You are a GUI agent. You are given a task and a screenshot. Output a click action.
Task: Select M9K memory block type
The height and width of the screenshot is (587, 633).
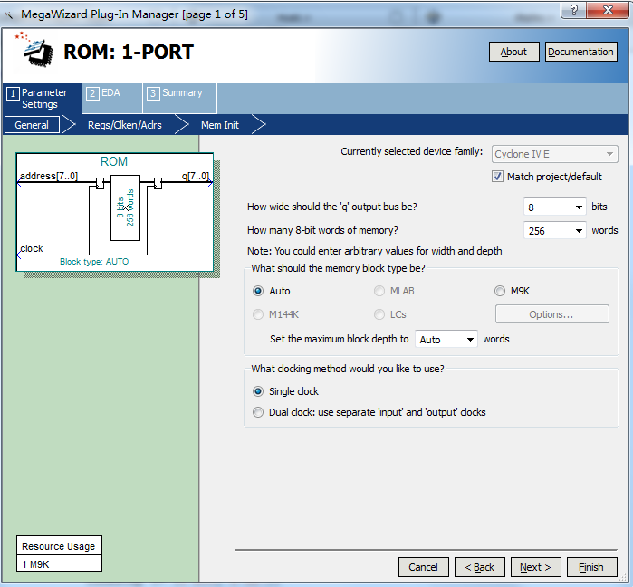(x=500, y=291)
